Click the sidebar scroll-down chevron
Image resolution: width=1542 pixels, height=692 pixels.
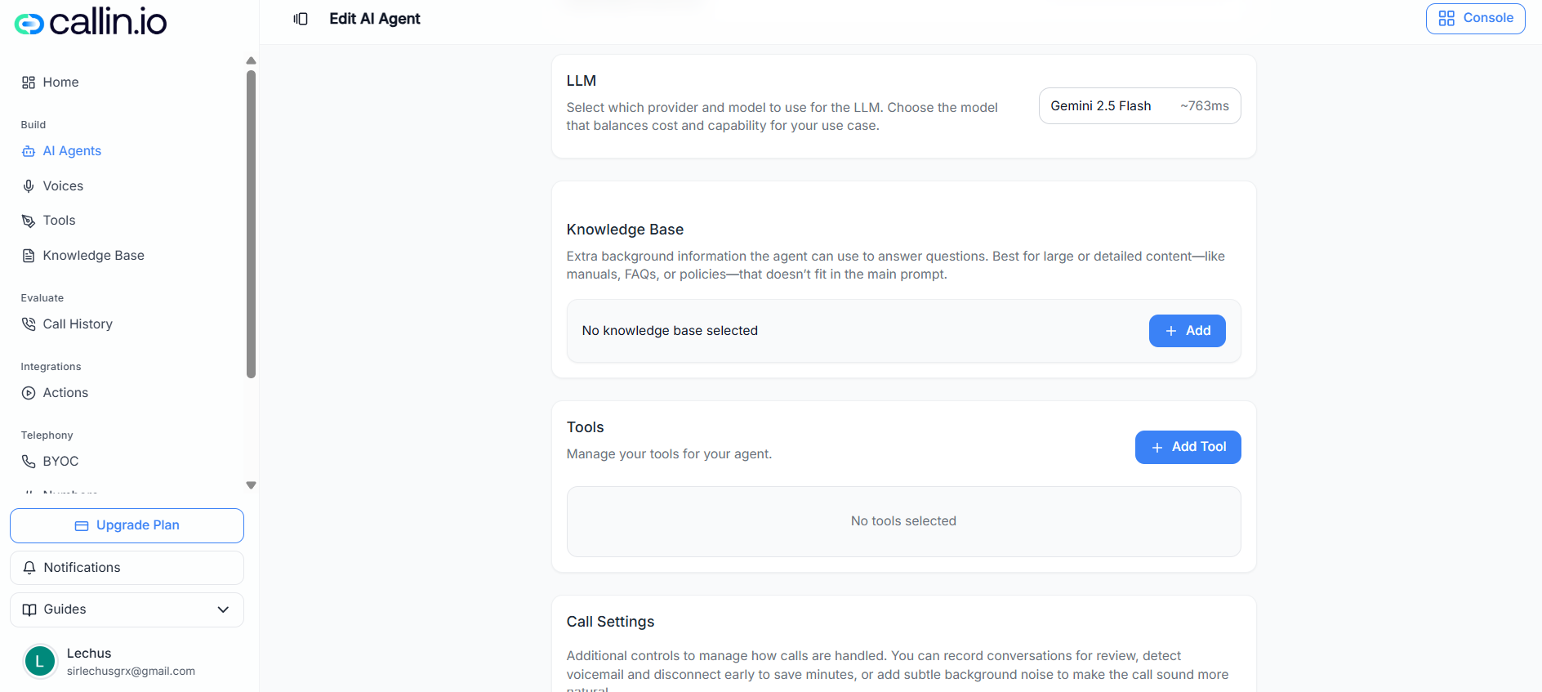pyautogui.click(x=251, y=484)
